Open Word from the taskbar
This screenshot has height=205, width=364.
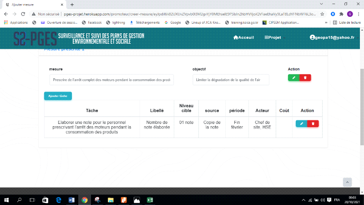(71, 200)
